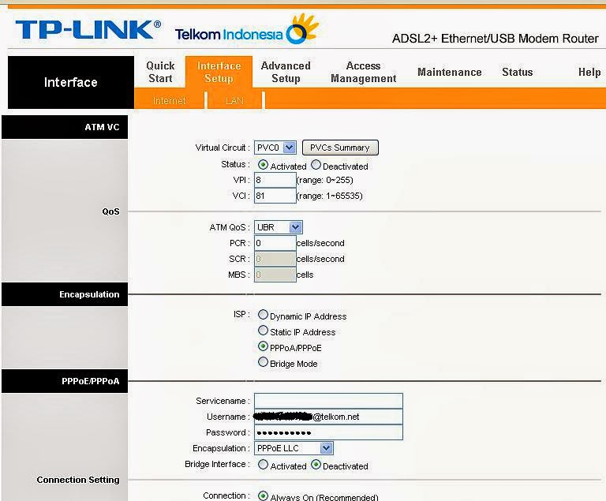Click the VPI range 0~255 hint
Image resolution: width=606 pixels, height=501 pixels.
[x=324, y=180]
